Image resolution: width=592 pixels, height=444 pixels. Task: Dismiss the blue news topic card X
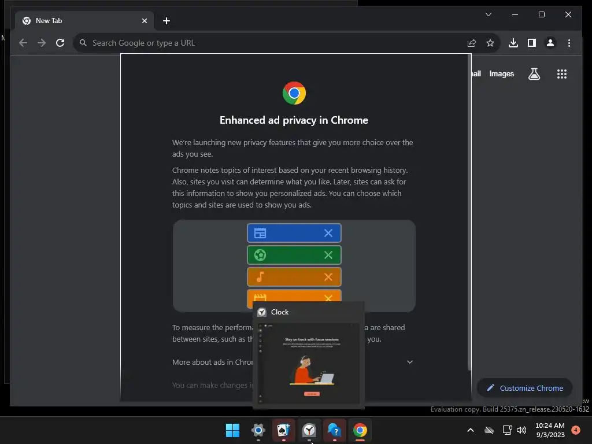328,233
